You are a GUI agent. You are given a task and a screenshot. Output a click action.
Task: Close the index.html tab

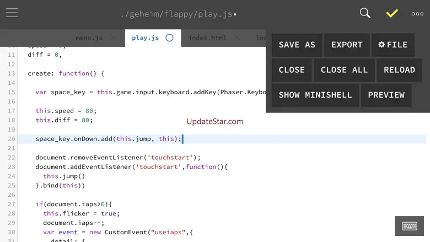[238, 38]
